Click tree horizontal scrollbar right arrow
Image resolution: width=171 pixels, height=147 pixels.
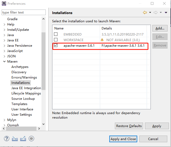pos(39,128)
